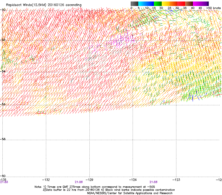Click the '10' legend scale label
The image size is (222, 195).
(147, 8)
